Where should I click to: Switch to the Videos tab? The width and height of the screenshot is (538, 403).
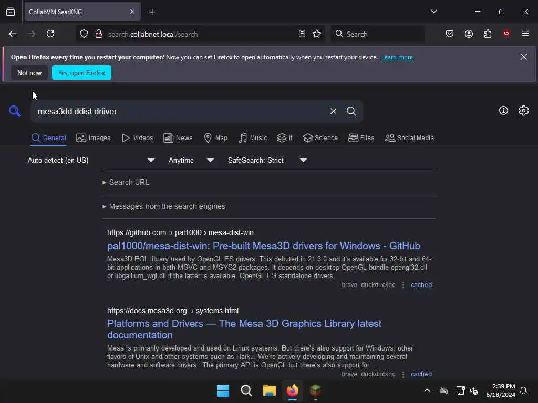(138, 138)
